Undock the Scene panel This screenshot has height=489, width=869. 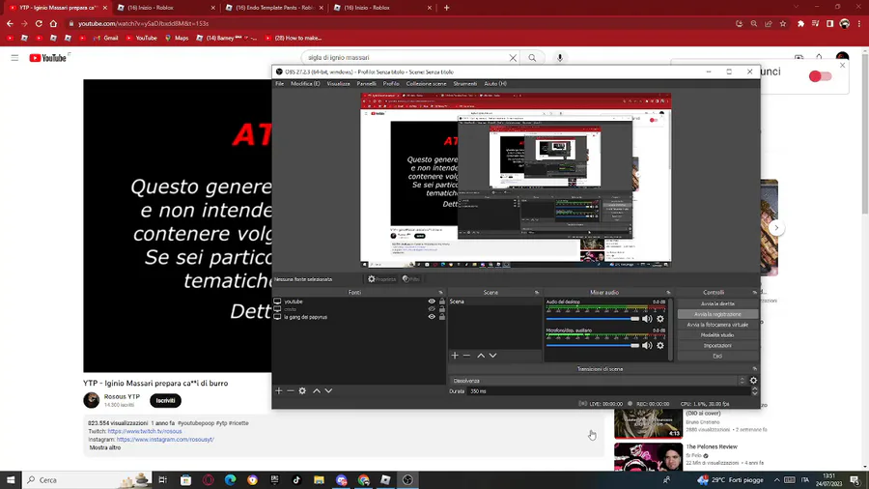(537, 292)
